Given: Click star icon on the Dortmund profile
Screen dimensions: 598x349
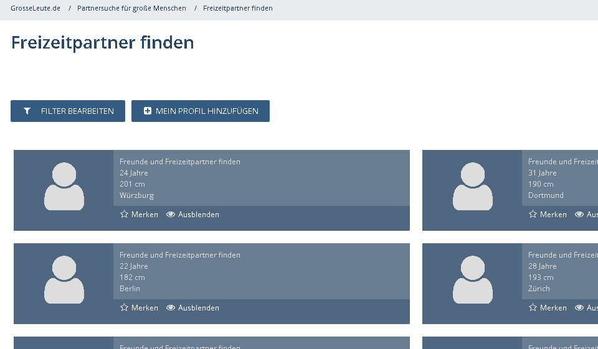Looking at the screenshot, I should coord(533,214).
